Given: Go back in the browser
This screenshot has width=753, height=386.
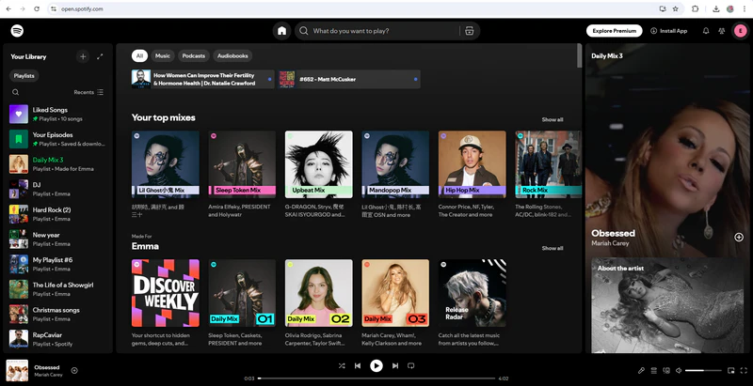Looking at the screenshot, I should [x=8, y=8].
